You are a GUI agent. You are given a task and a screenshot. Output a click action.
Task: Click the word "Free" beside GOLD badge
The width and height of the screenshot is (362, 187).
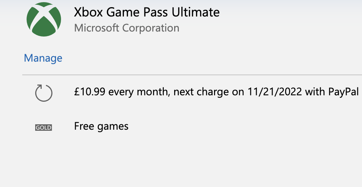coord(83,126)
